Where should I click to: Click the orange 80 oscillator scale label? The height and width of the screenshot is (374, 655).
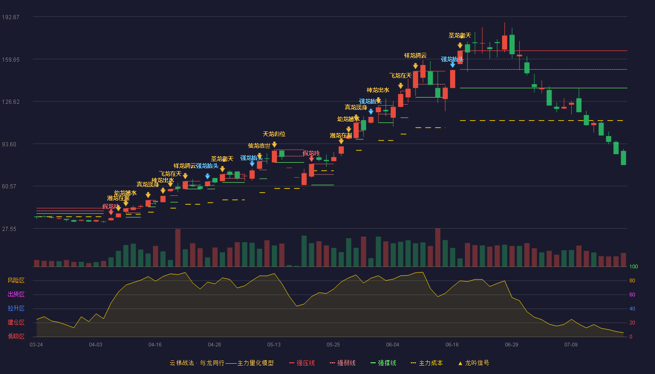tap(632, 281)
